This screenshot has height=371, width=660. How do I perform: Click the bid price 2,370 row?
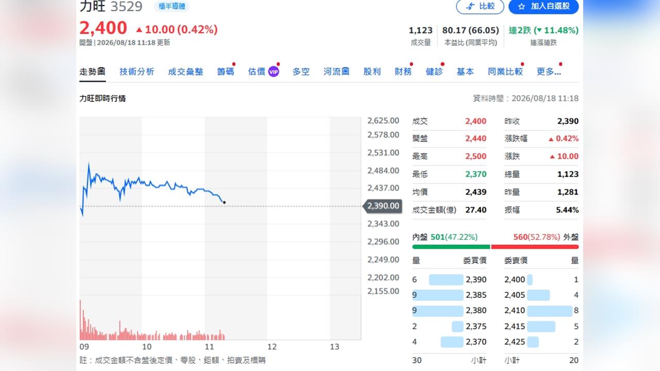point(449,342)
